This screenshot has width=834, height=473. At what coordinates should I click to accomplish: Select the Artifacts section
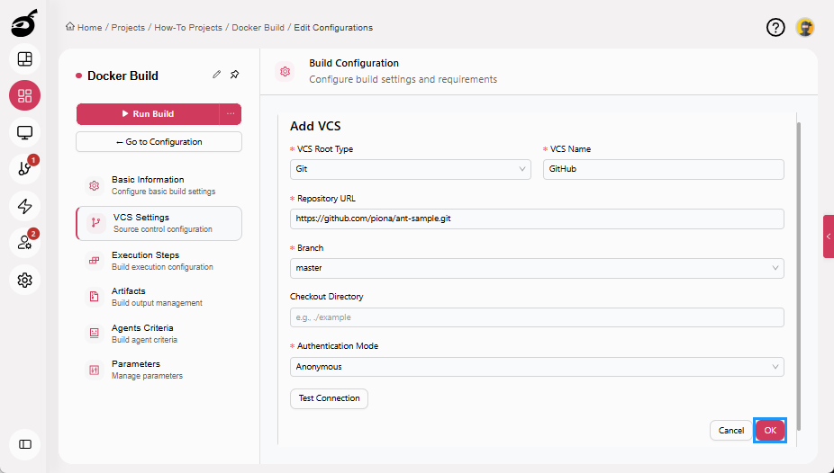(x=159, y=297)
